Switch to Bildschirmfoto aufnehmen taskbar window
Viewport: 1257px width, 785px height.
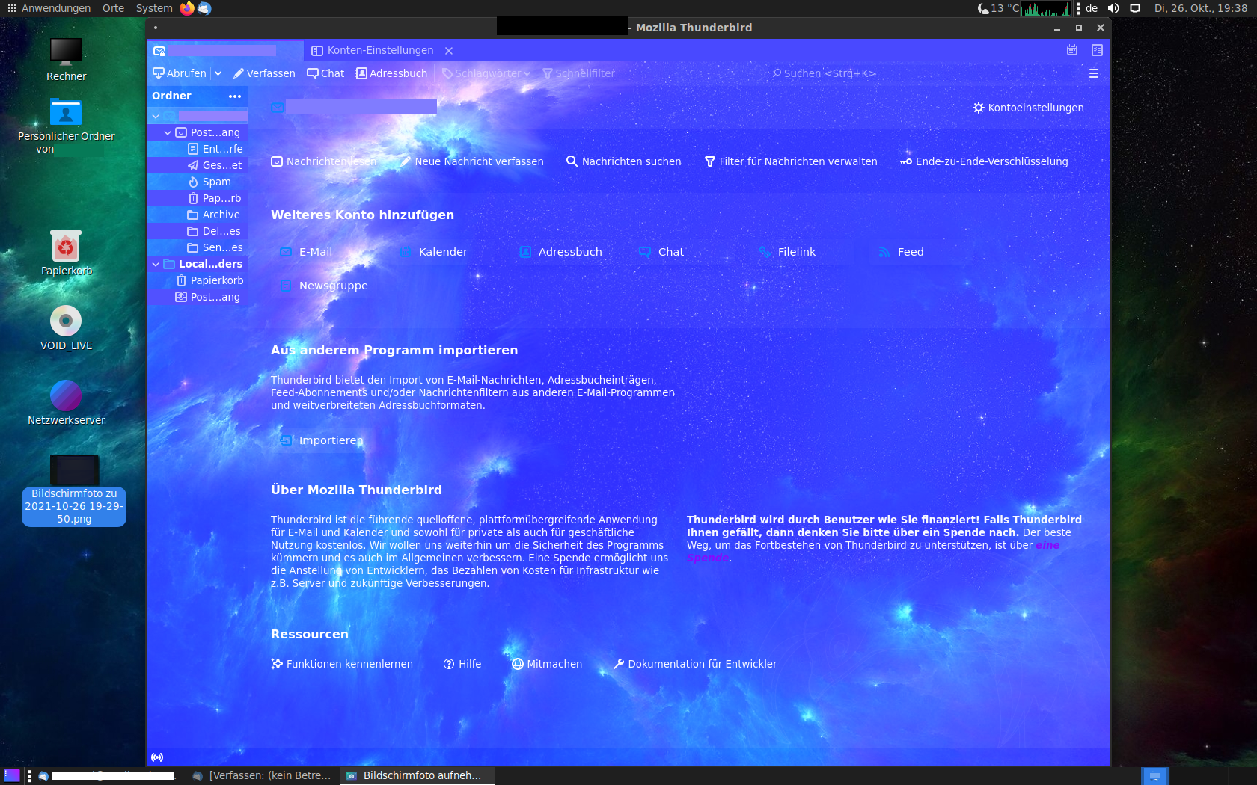417,775
